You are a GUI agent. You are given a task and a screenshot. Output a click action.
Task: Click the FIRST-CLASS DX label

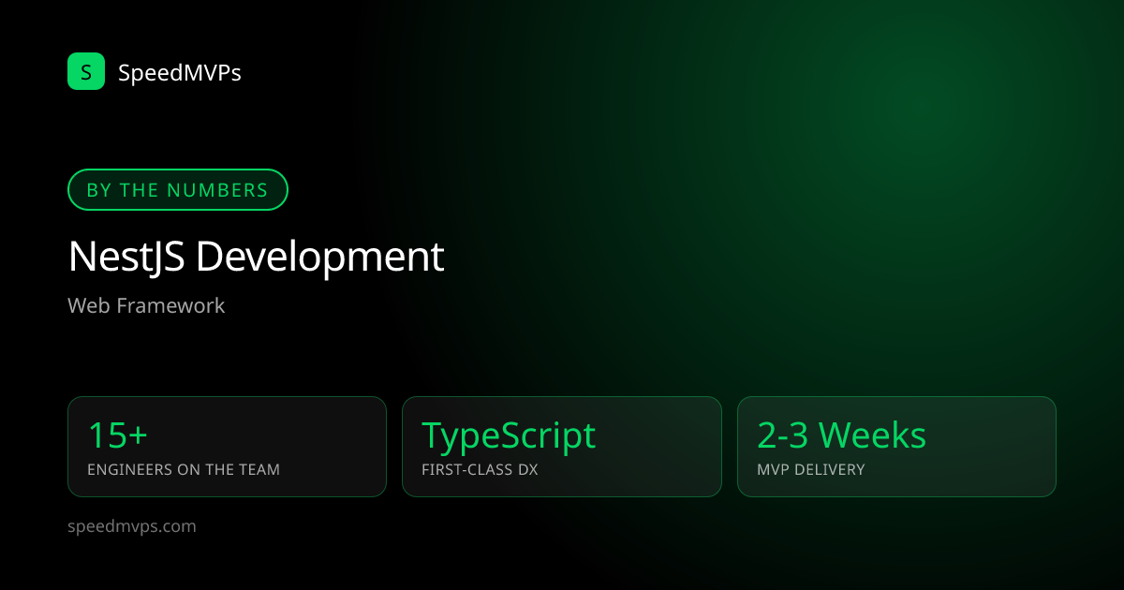(480, 469)
